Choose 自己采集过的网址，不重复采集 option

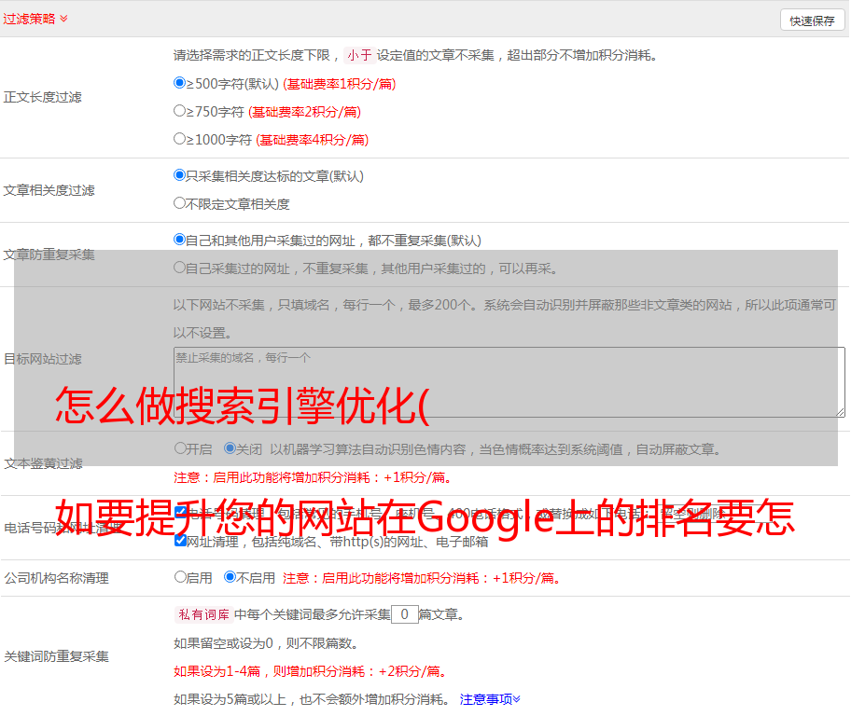pyautogui.click(x=180, y=268)
